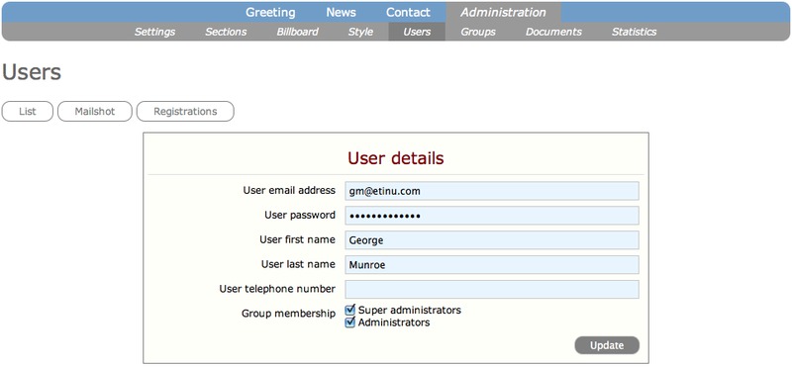Click the List button
This screenshot has width=792, height=367.
pos(28,112)
